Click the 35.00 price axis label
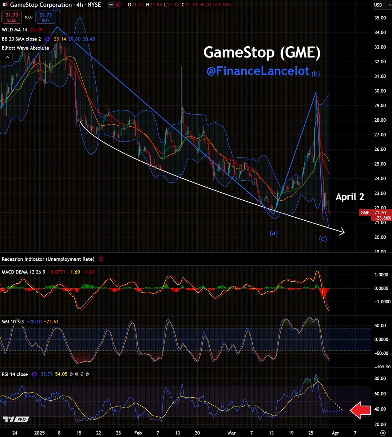 tap(380, 18)
